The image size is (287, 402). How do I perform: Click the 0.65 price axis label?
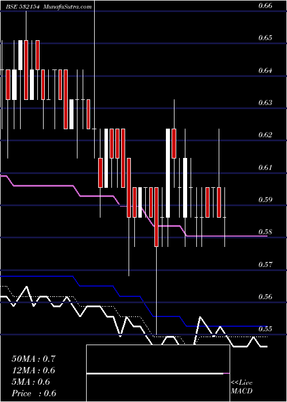click(x=265, y=38)
